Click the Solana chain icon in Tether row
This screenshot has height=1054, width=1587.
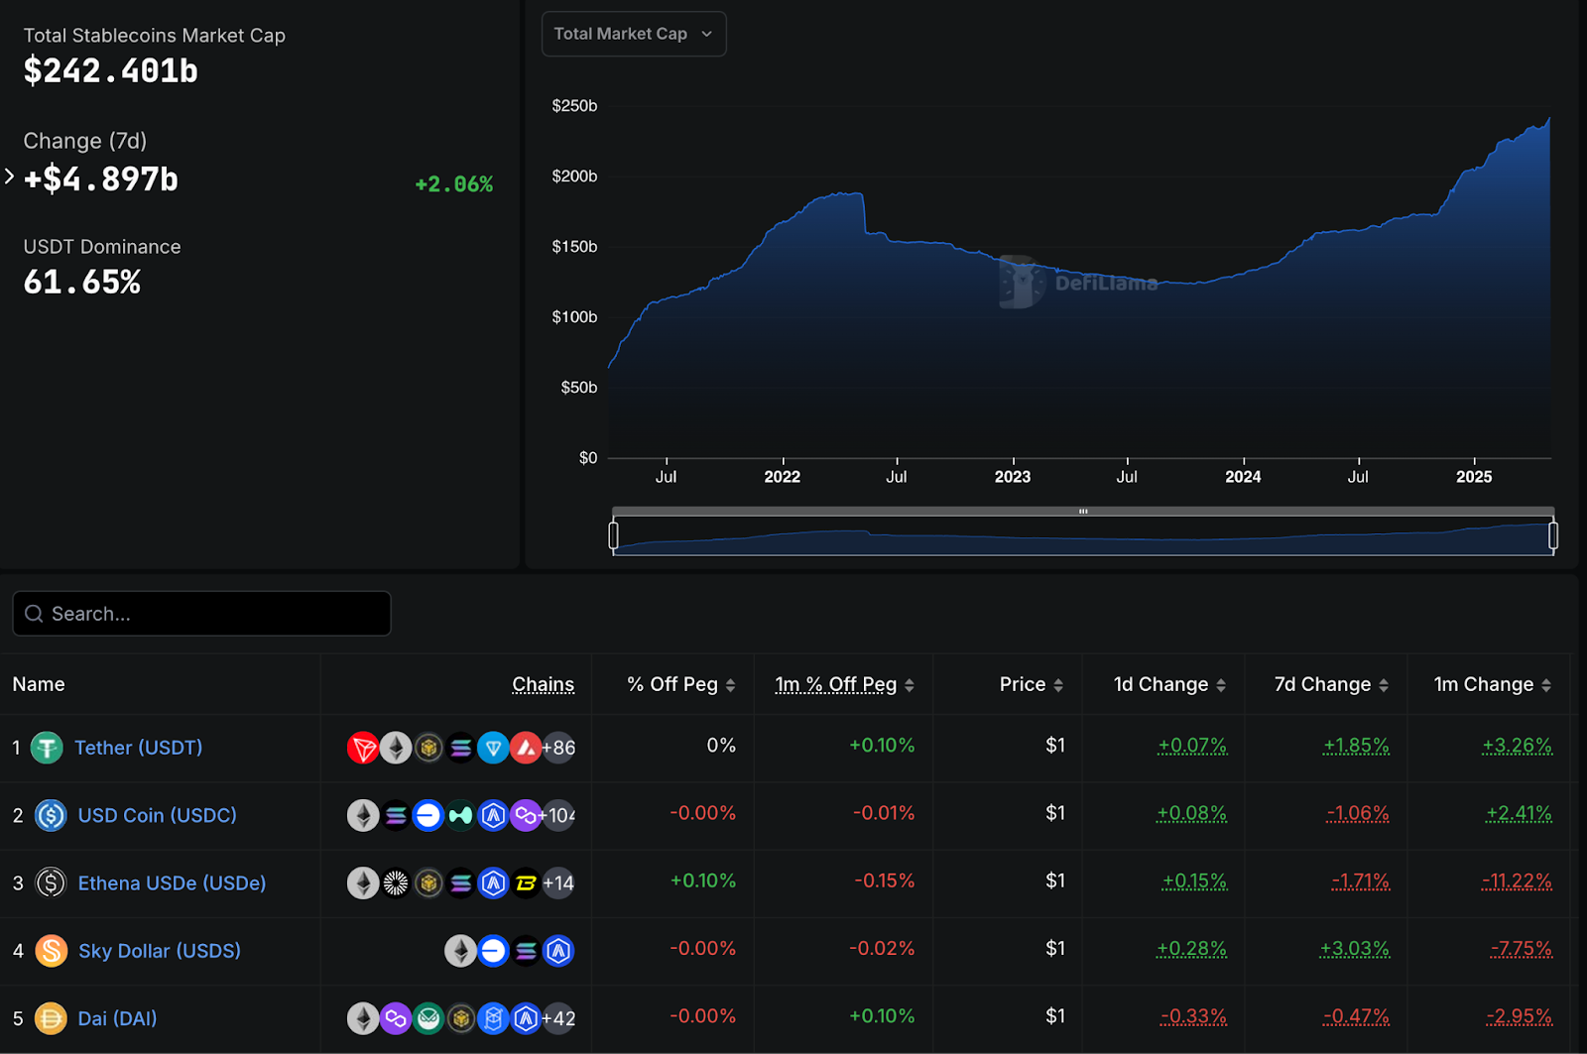click(x=461, y=748)
